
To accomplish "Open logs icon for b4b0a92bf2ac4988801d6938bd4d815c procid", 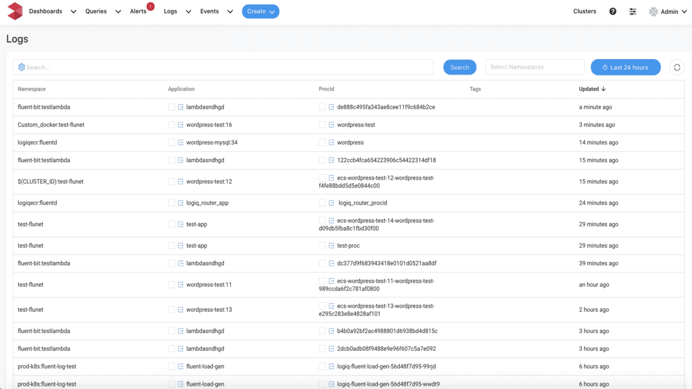I will click(x=331, y=331).
